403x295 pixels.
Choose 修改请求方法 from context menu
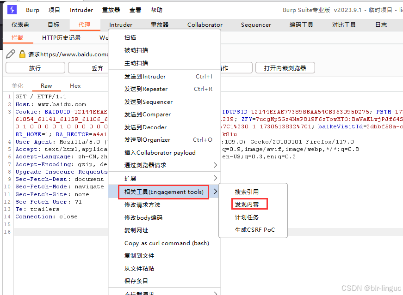(165, 205)
